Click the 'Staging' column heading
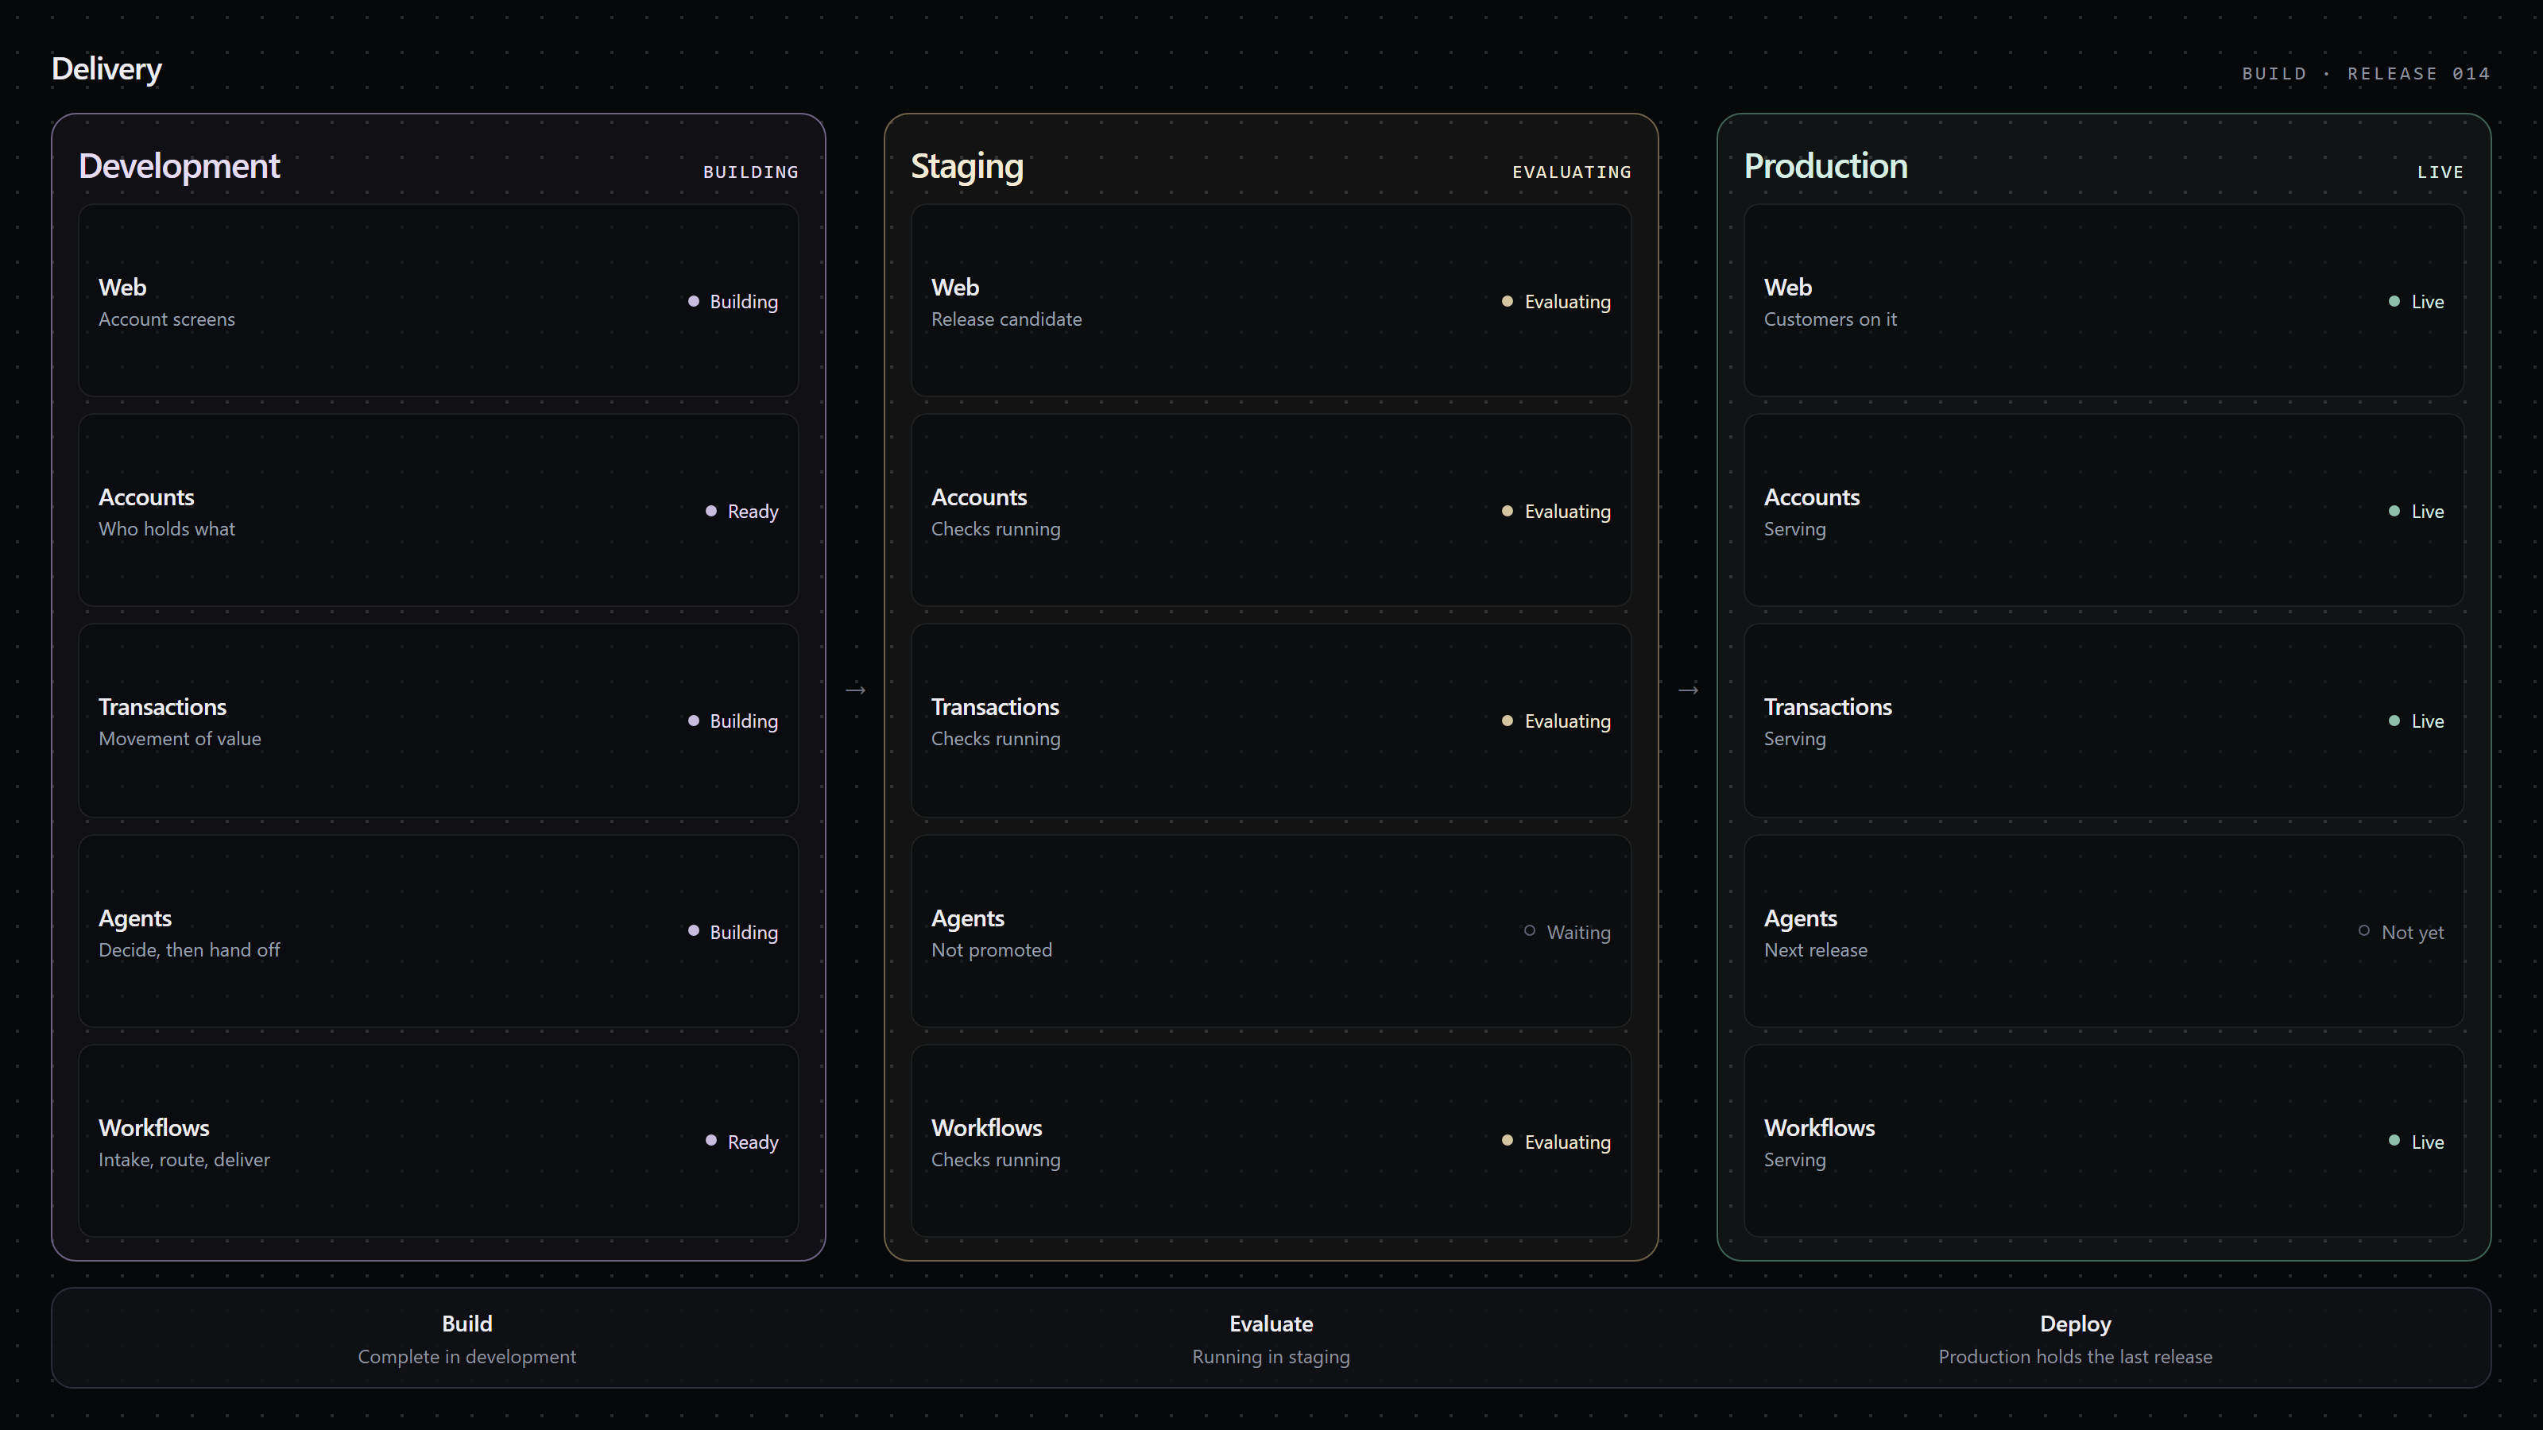 coord(966,166)
